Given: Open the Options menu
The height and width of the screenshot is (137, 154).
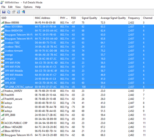Looking at the screenshot, I should click(28, 7).
